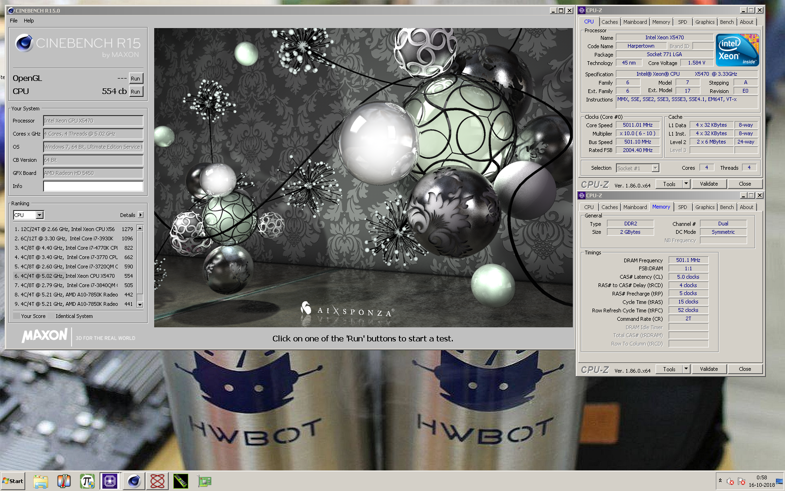Open Tools dropdown arrow in upper CPU-Z
Viewport: 785px width, 491px height.
point(686,184)
